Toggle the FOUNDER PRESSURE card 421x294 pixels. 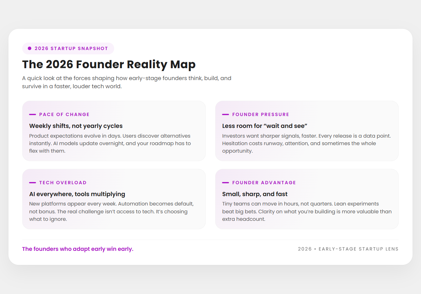pyautogui.click(x=307, y=131)
